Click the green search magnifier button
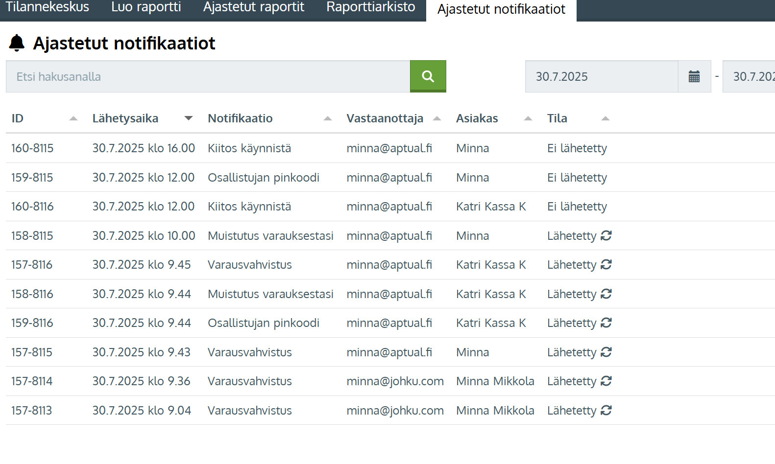This screenshot has height=464, width=775. coord(428,76)
